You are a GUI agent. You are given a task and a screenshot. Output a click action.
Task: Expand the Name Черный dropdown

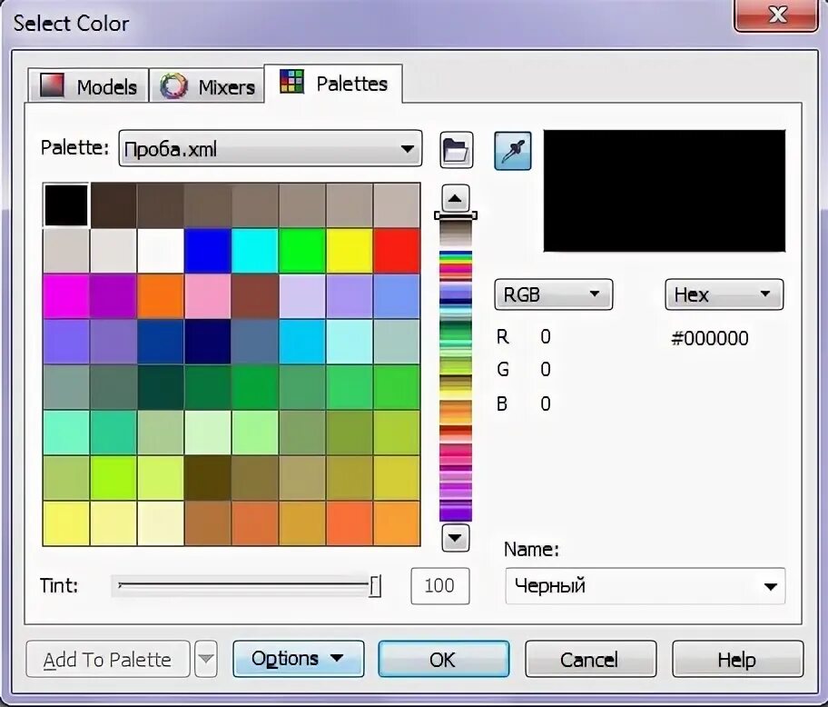click(646, 586)
